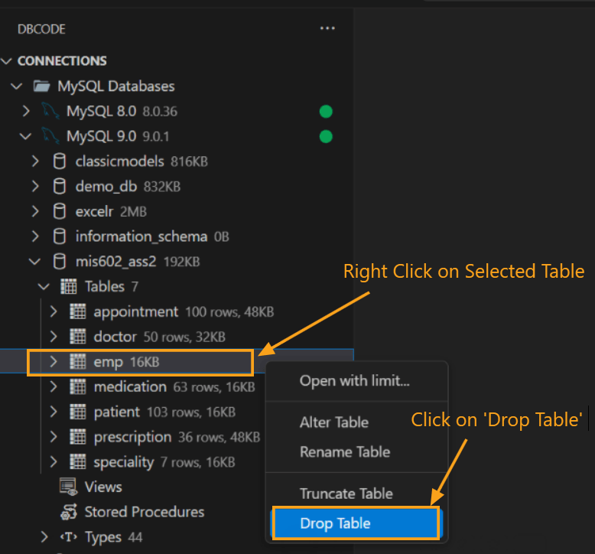Choose Alter Table from context menu
595x554 pixels.
point(355,422)
